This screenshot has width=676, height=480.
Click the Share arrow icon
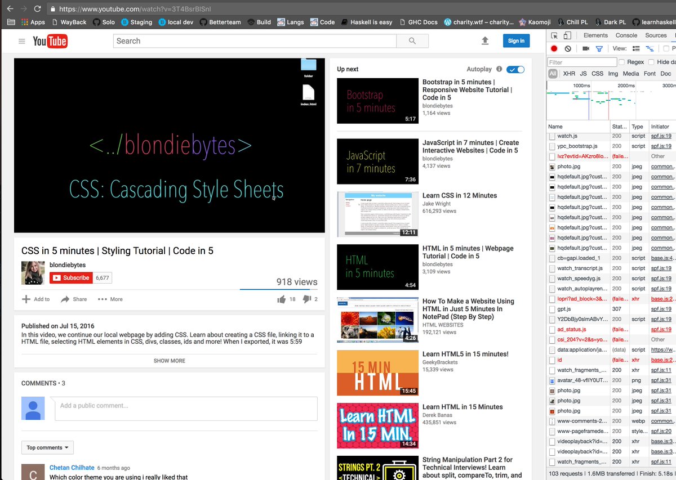tap(65, 299)
